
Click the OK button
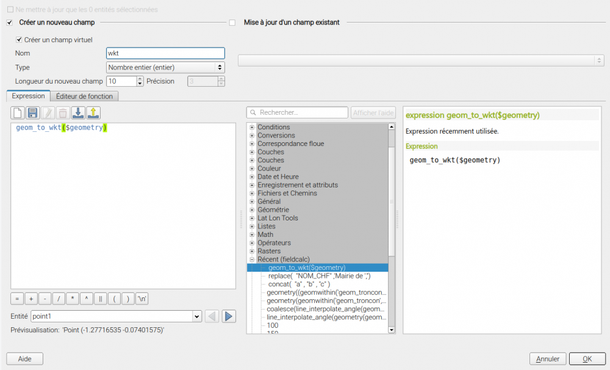pyautogui.click(x=587, y=359)
